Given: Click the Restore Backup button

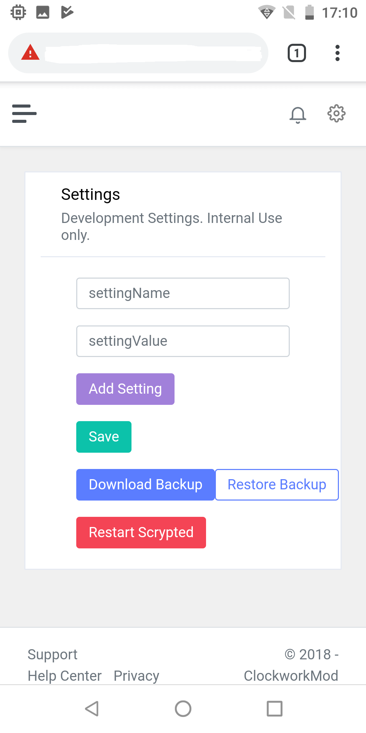Looking at the screenshot, I should click(x=277, y=485).
